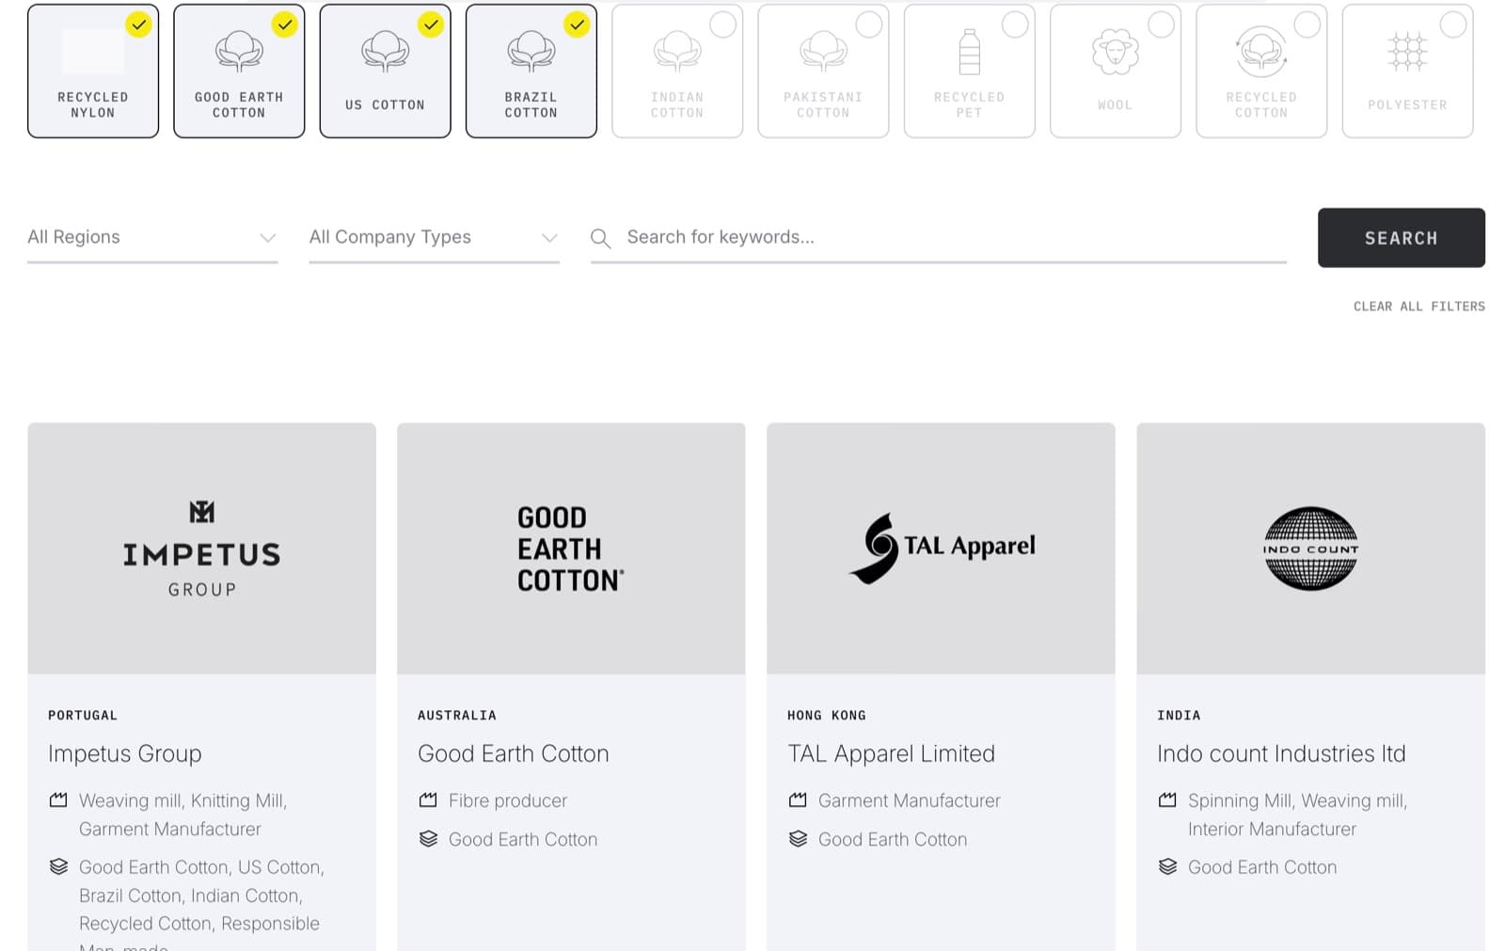The width and height of the screenshot is (1505, 951).
Task: Check the Indian Cotton filter circle
Action: click(722, 25)
